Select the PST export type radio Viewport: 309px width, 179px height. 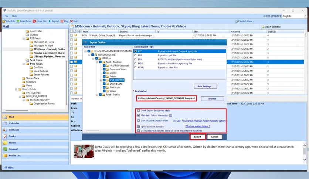coord(135,51)
